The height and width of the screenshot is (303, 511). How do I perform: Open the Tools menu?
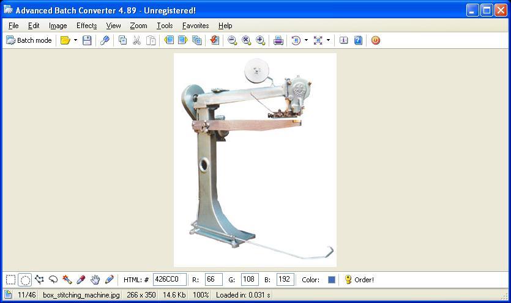[x=165, y=26]
